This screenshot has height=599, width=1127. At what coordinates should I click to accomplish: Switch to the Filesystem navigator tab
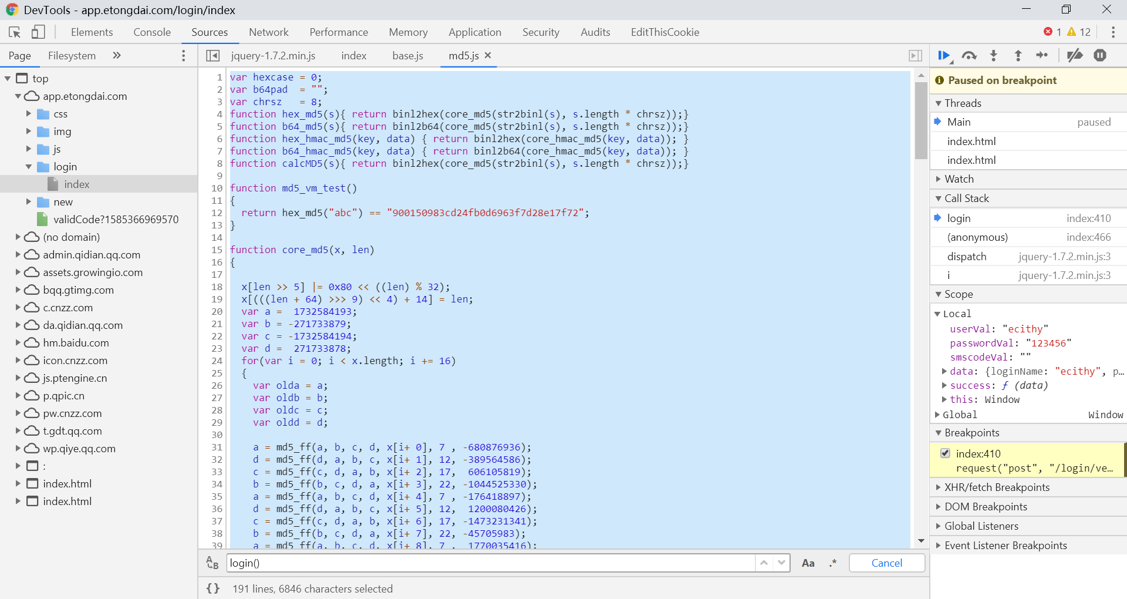click(x=72, y=55)
